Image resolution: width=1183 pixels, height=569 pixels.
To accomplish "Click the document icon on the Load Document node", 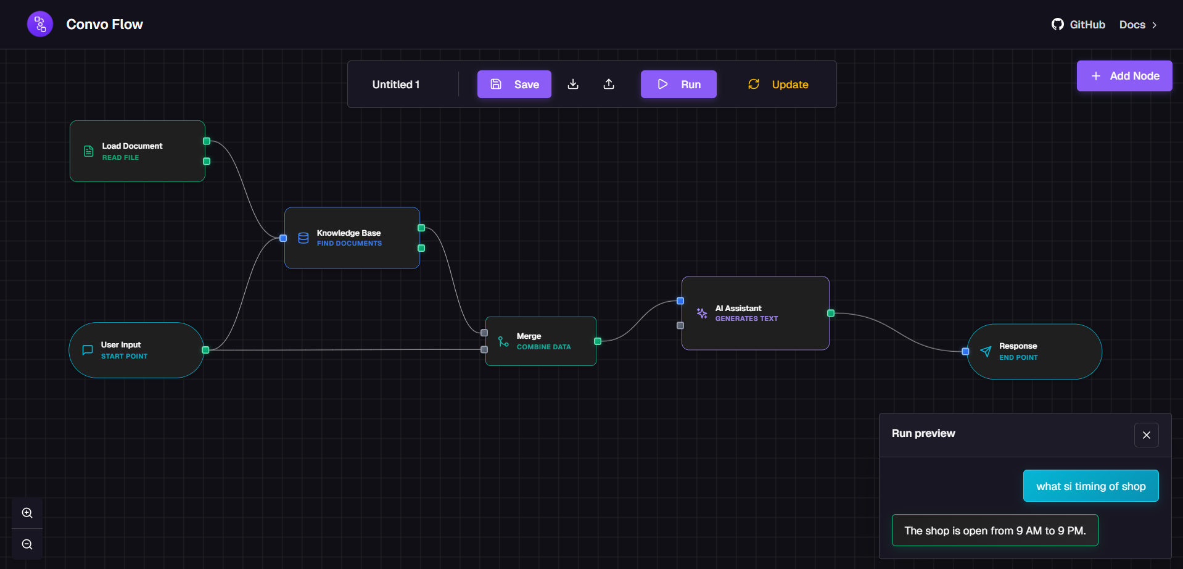I will click(x=87, y=151).
